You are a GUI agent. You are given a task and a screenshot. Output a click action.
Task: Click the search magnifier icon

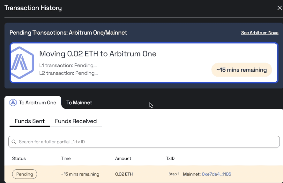14,142
